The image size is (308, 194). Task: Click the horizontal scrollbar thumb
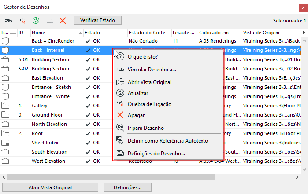click(x=111, y=177)
